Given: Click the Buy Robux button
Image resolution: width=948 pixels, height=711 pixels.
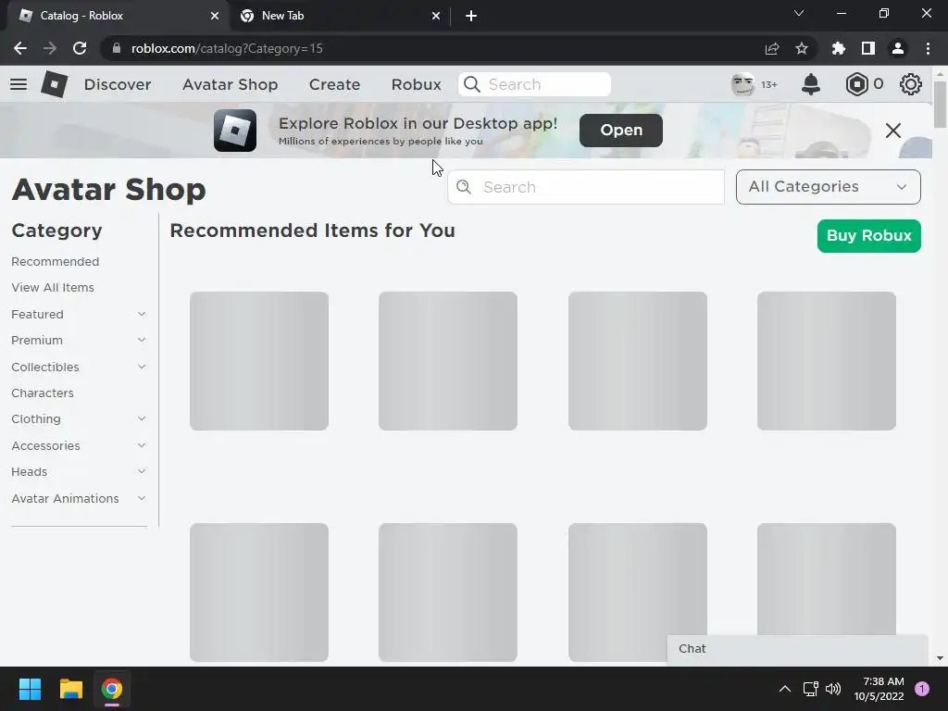Looking at the screenshot, I should coord(868,235).
